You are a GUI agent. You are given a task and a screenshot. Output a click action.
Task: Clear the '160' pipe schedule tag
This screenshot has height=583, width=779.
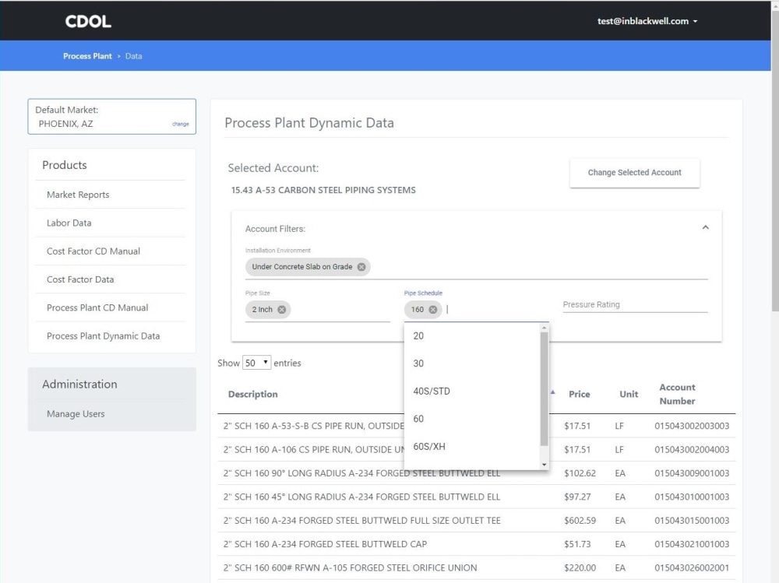(x=434, y=309)
